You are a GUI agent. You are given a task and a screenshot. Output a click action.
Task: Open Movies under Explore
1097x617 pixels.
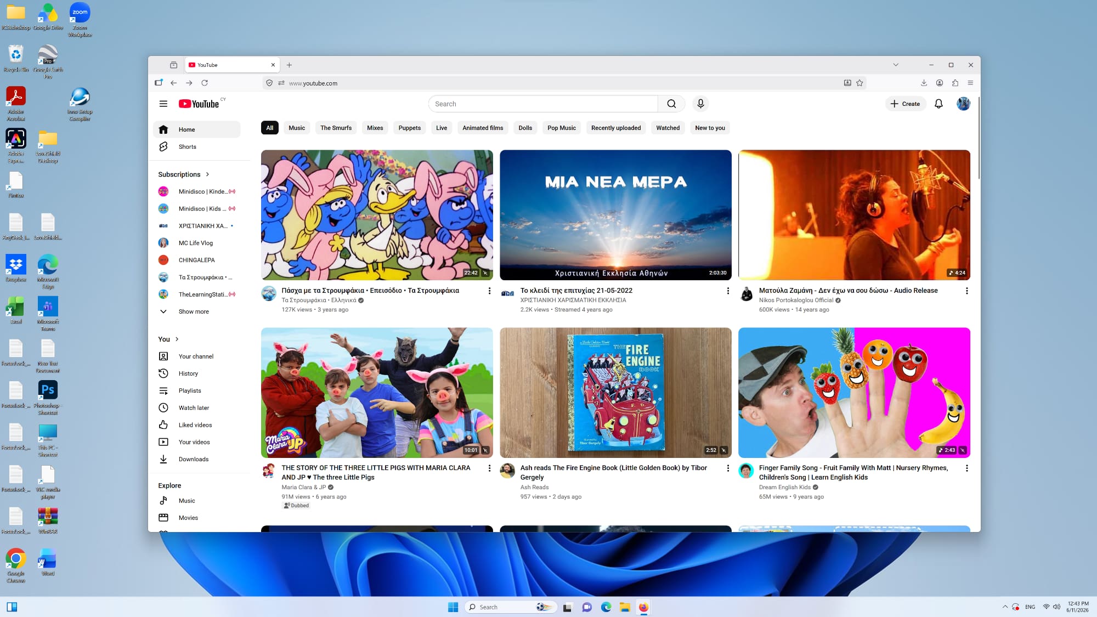pyautogui.click(x=196, y=518)
